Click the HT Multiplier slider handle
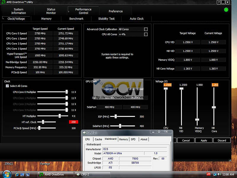 pyautogui.click(x=60, y=116)
